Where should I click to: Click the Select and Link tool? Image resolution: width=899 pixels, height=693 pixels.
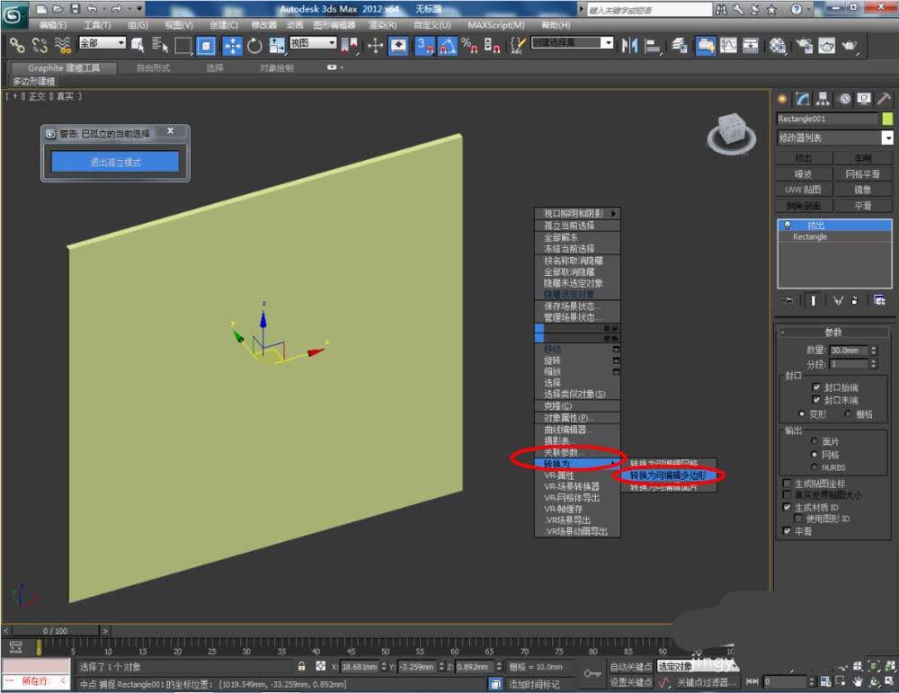click(17, 45)
